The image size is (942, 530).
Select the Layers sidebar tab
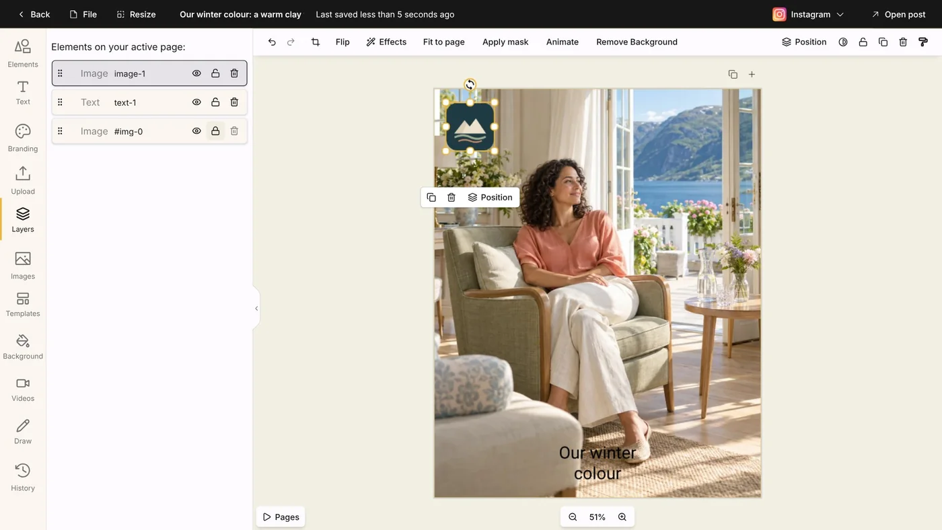23,220
